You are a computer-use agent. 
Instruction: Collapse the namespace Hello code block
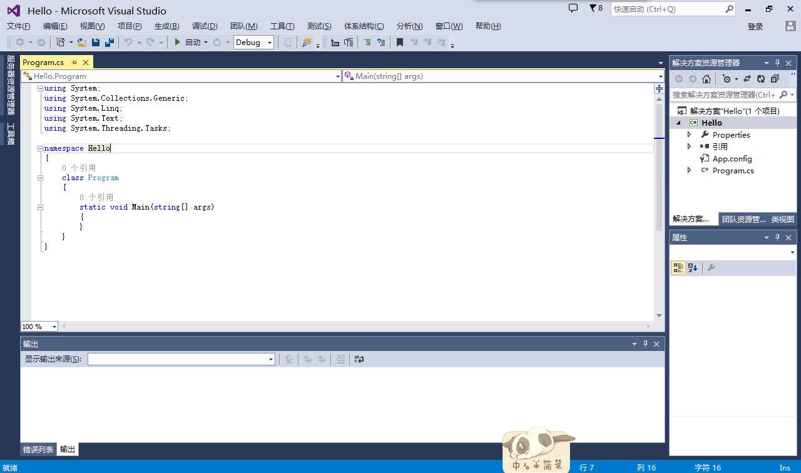[x=40, y=148]
